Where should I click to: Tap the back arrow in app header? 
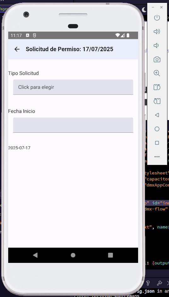[x=17, y=49]
